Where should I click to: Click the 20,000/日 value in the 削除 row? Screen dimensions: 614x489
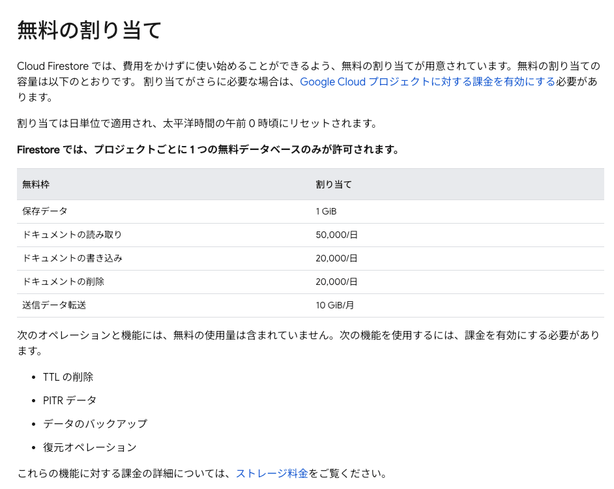(337, 282)
